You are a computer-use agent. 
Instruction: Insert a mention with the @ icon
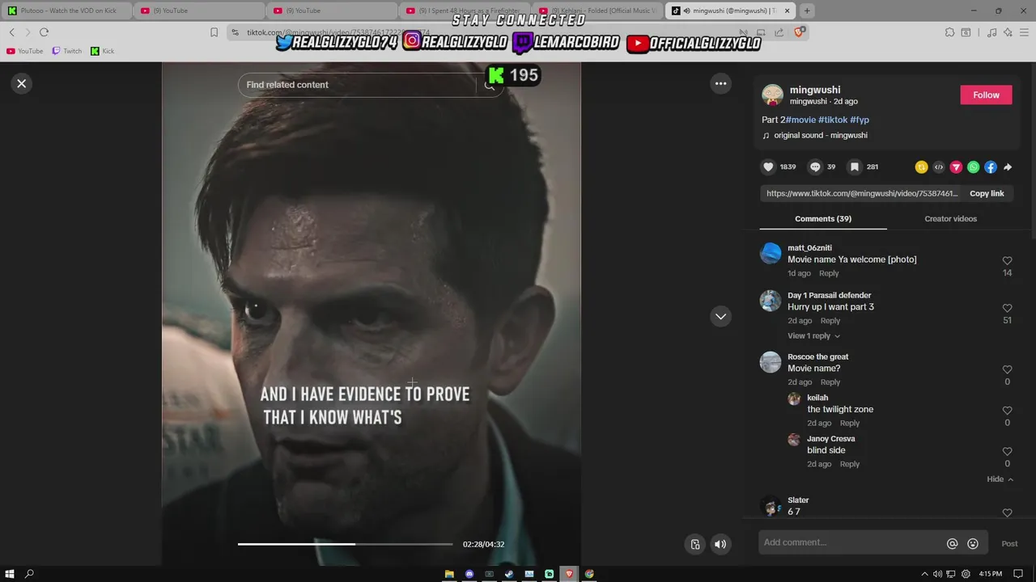pyautogui.click(x=953, y=544)
